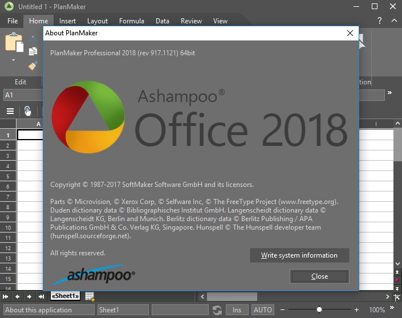Switch to the Home ribbon tab
Screen dimensions: 402x318
pyautogui.click(x=38, y=21)
